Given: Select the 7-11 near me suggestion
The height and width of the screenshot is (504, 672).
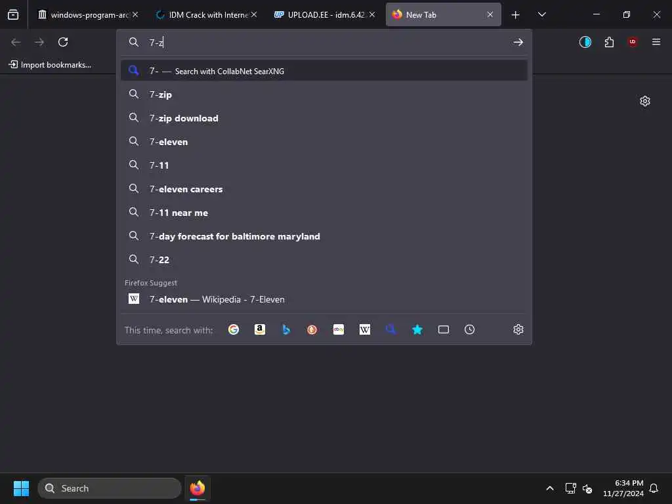Looking at the screenshot, I should pos(324,213).
